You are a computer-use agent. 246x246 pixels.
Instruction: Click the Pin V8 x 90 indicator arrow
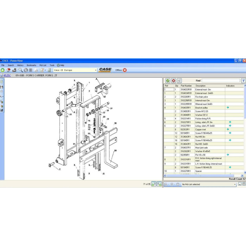228,155
